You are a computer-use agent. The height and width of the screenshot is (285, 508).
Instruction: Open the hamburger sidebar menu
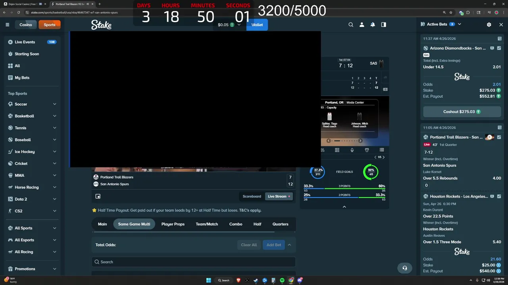(7, 25)
